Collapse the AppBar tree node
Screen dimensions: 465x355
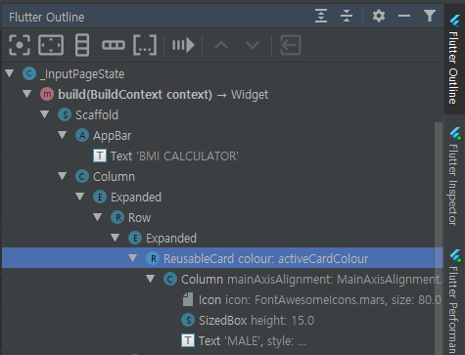click(x=62, y=135)
